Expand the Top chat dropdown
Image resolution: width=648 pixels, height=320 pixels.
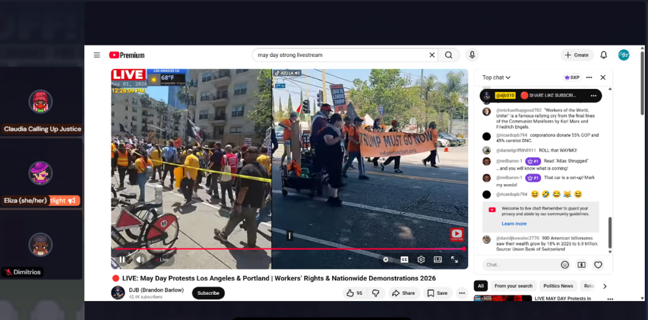496,78
